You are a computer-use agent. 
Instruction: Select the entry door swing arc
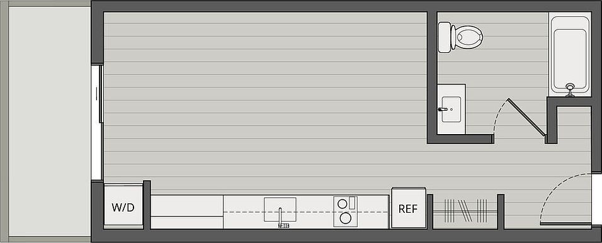[x=565, y=199]
